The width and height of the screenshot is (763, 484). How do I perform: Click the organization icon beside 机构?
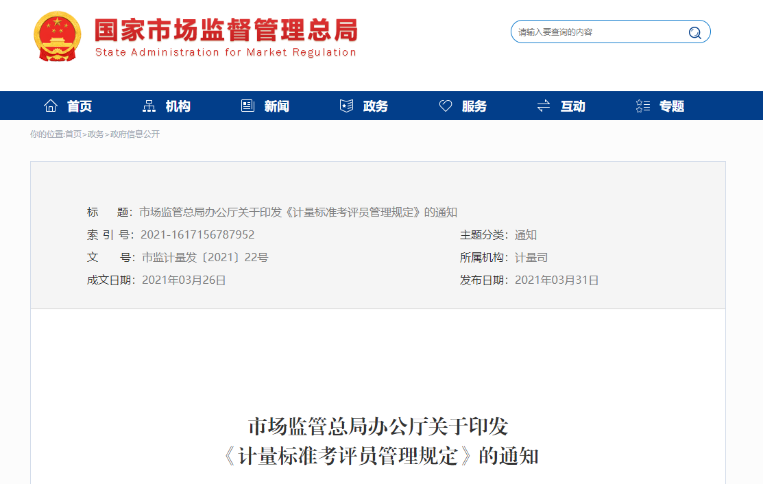(x=149, y=106)
